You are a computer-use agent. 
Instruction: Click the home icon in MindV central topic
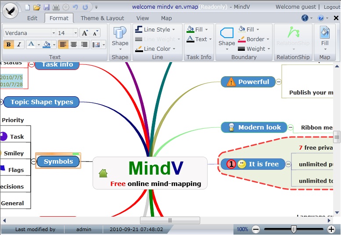103,173
